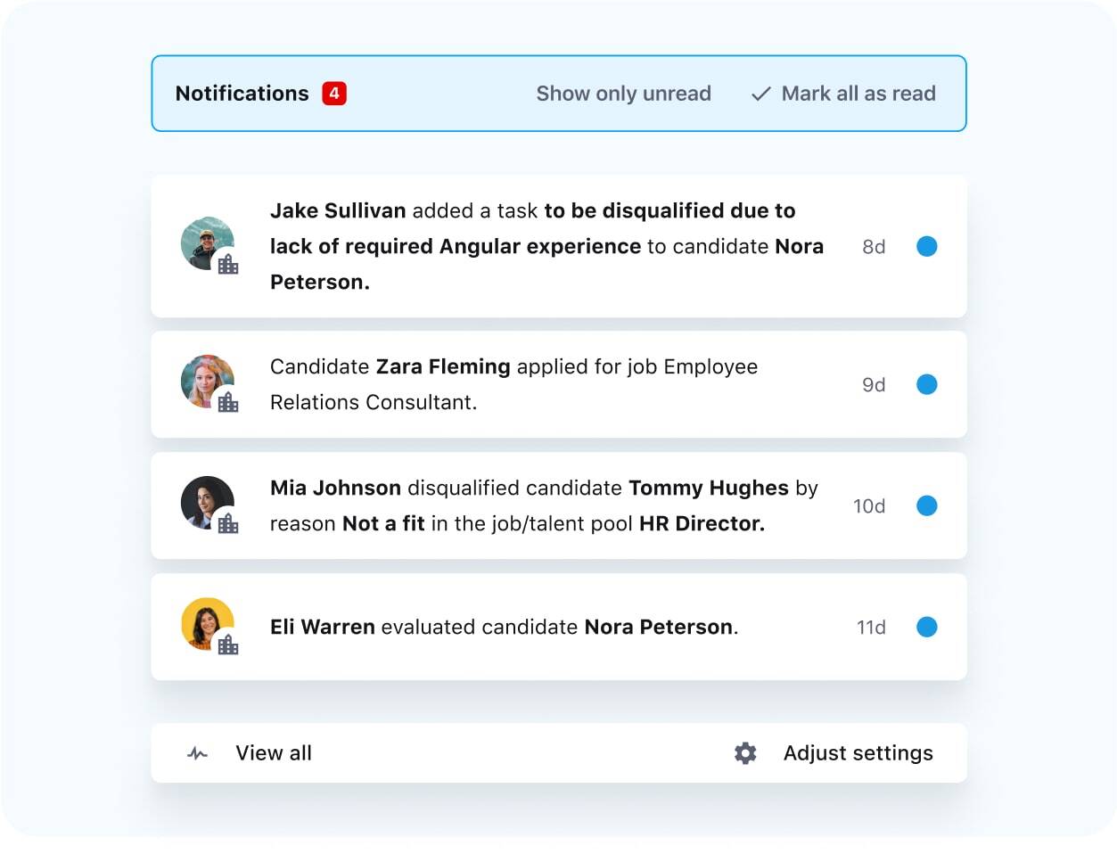Open the Notifications header tab
The width and height of the screenshot is (1117, 854).
(242, 93)
